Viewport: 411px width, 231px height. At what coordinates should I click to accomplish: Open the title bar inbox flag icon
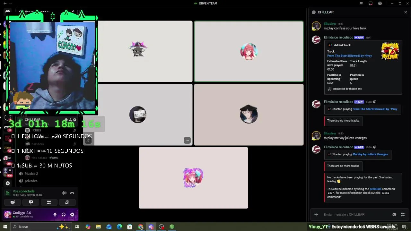[x=361, y=4]
